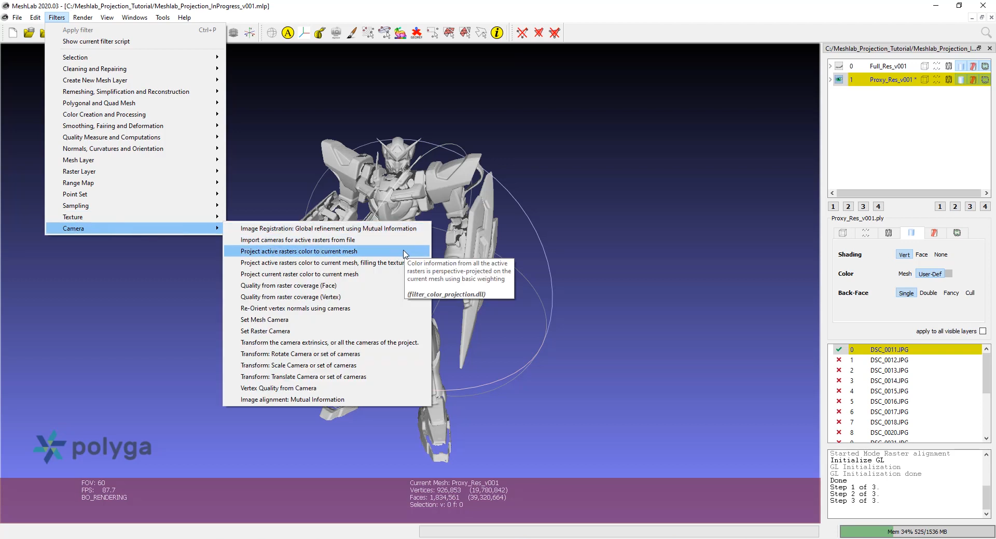
Task: Choose 'Set Raster Camera' menu entry
Action: click(327, 331)
